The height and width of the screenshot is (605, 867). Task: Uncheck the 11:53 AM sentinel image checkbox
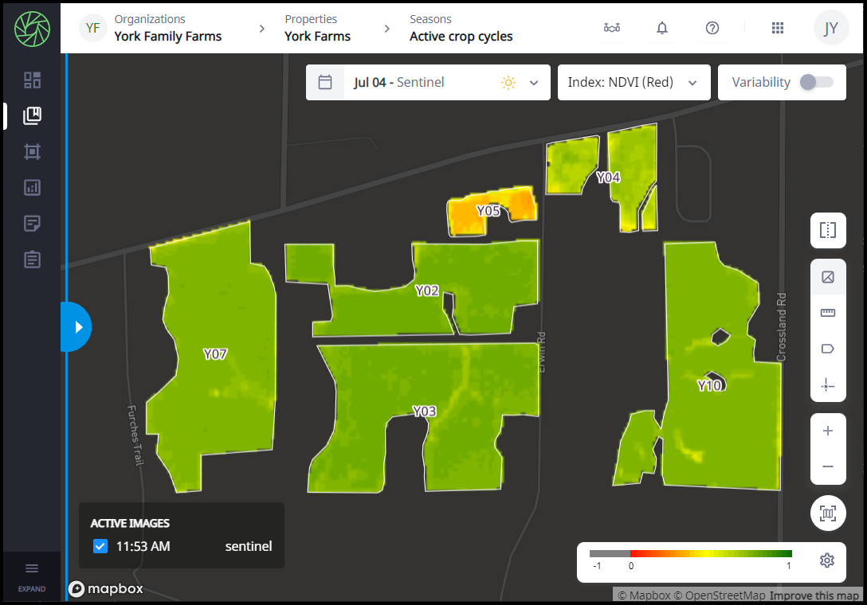pyautogui.click(x=100, y=546)
